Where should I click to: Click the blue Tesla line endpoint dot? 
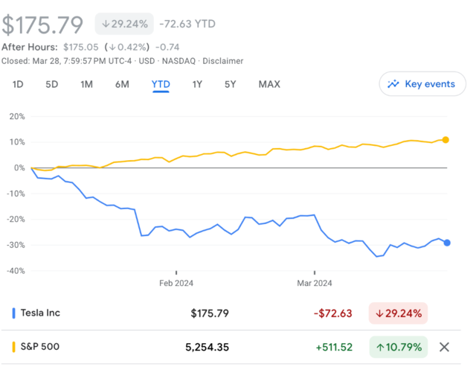[x=446, y=243]
